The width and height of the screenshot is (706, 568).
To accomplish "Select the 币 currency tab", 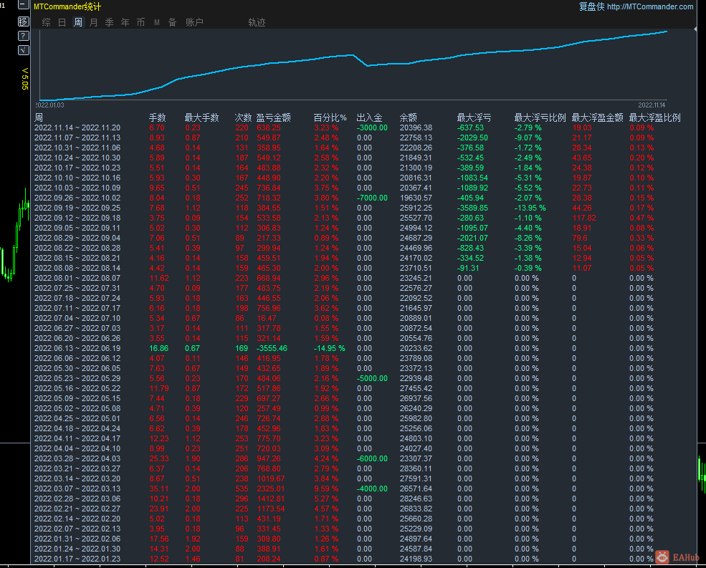I will click(x=140, y=23).
